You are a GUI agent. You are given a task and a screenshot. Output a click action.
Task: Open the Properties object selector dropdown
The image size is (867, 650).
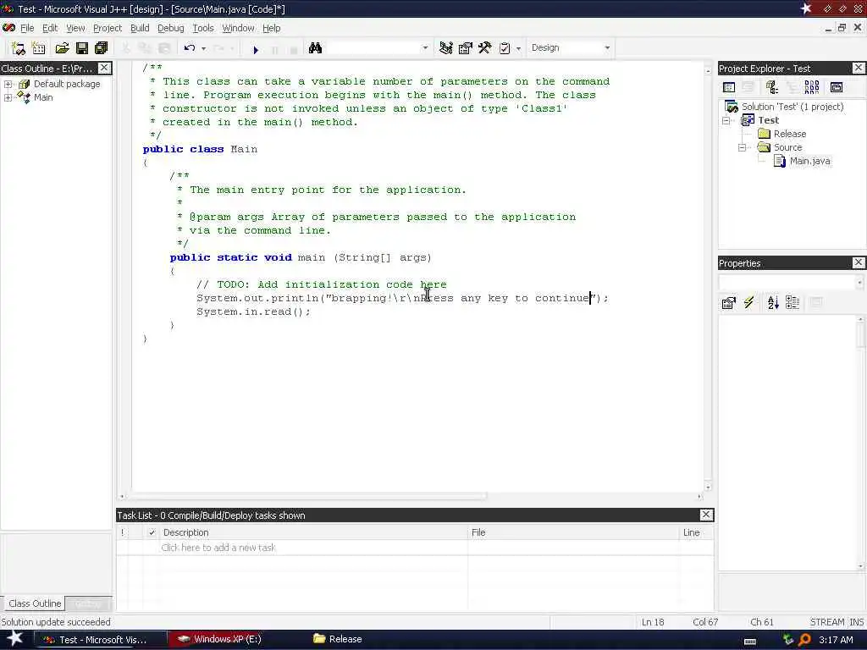(x=859, y=283)
